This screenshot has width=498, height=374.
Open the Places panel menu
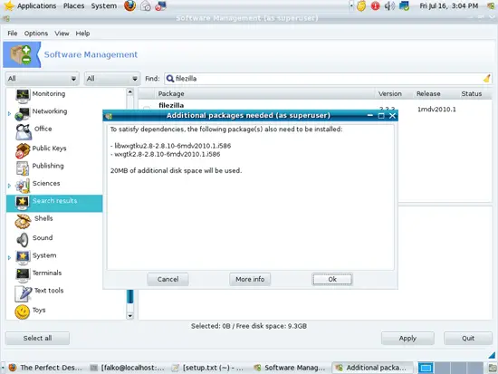pos(73,5)
